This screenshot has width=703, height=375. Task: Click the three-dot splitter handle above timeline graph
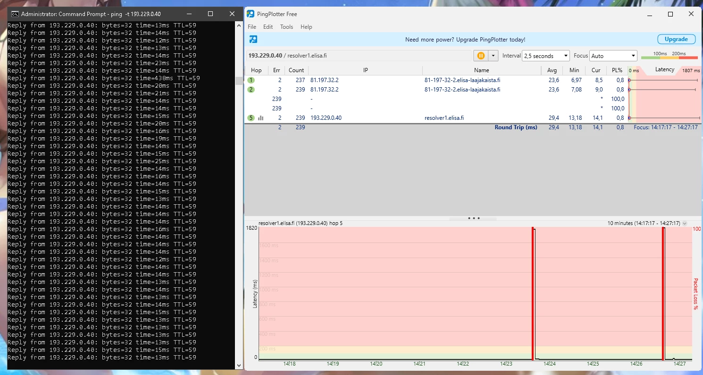pos(473,218)
